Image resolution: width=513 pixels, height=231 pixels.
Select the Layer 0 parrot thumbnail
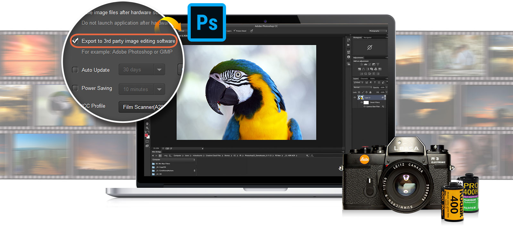[361, 97]
